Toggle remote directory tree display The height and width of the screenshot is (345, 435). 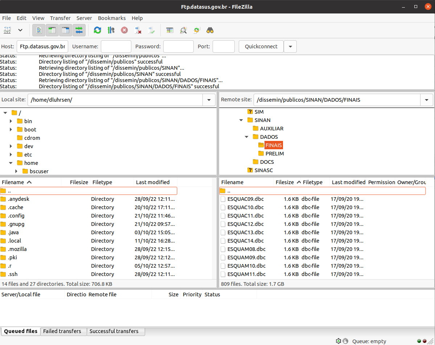(x=65, y=30)
